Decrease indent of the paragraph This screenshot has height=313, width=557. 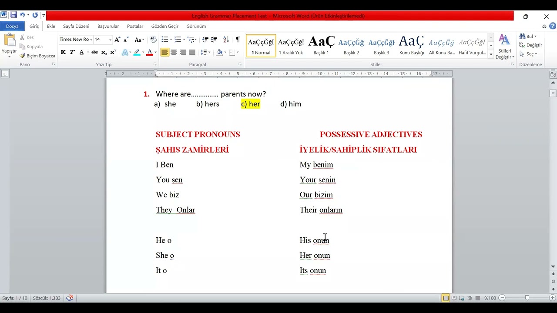(205, 40)
